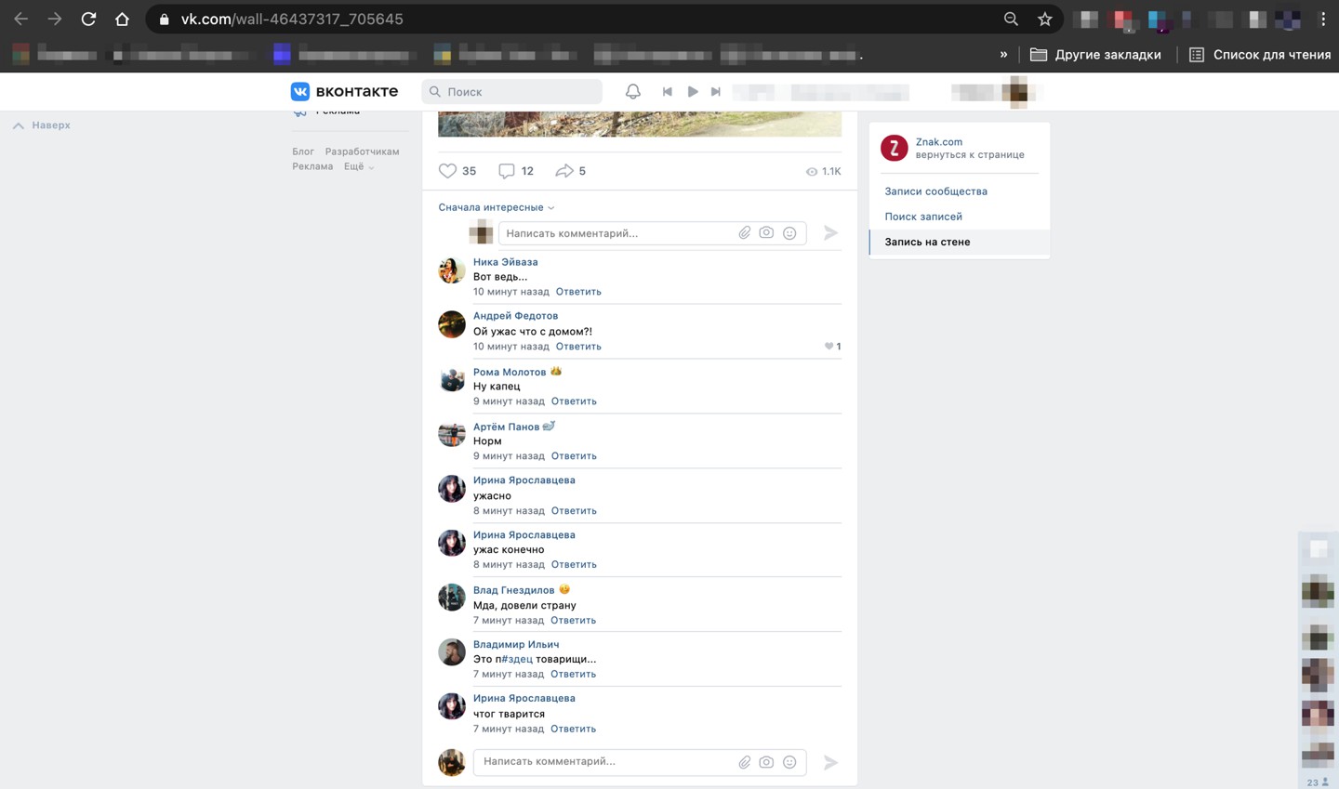Send the top comment with arrow
The height and width of the screenshot is (789, 1339).
pos(830,233)
